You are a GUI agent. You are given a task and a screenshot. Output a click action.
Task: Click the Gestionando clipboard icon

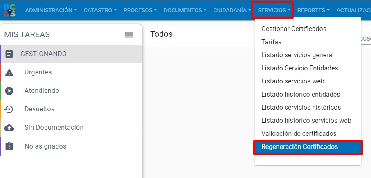click(9, 54)
